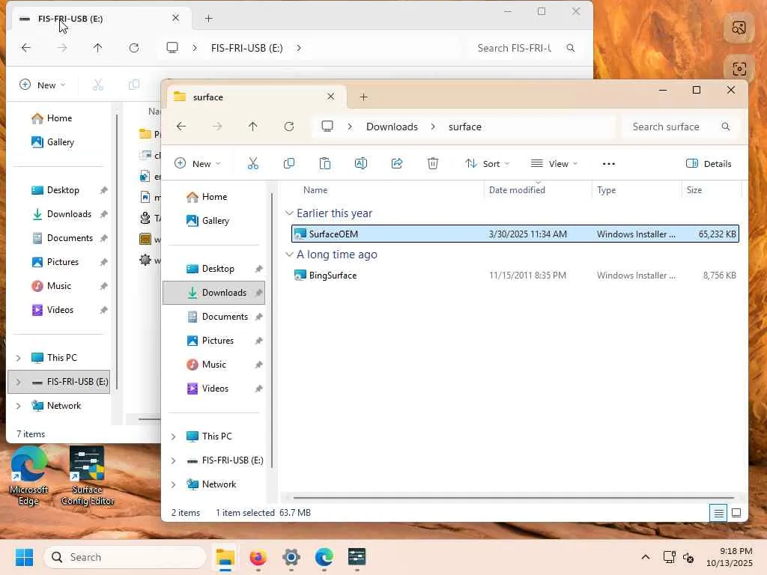
Task: Click the Rename icon in surface toolbar
Action: tap(360, 163)
